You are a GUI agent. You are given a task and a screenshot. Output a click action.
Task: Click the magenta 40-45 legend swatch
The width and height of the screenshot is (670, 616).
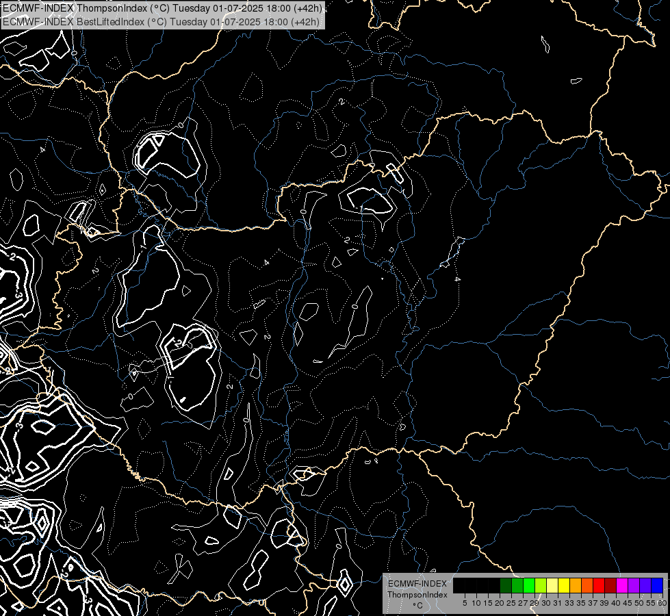[622, 585]
